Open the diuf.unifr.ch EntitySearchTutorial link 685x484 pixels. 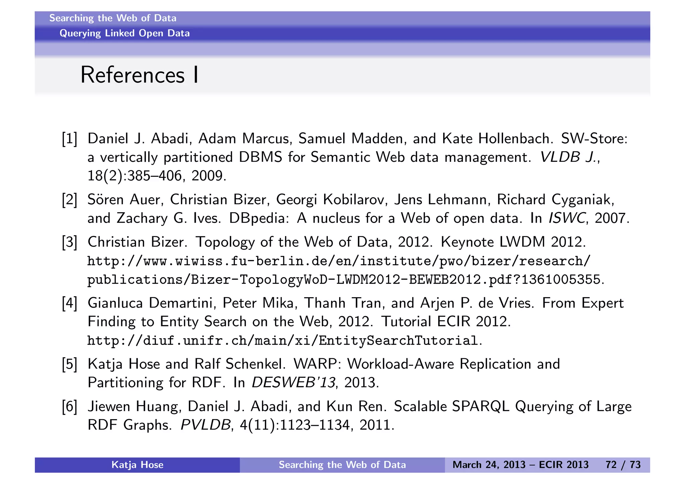285,341
